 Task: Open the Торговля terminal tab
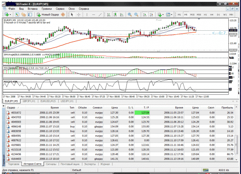13,164
